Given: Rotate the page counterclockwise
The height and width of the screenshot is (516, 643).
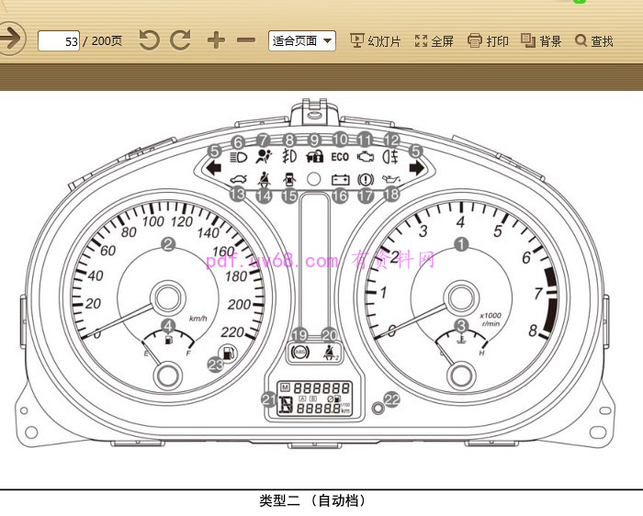Looking at the screenshot, I should [149, 39].
